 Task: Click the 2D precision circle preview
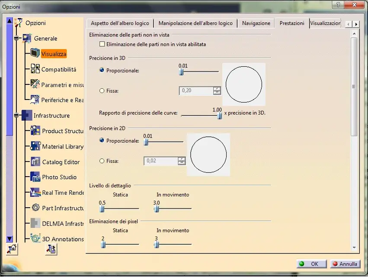pyautogui.click(x=208, y=155)
